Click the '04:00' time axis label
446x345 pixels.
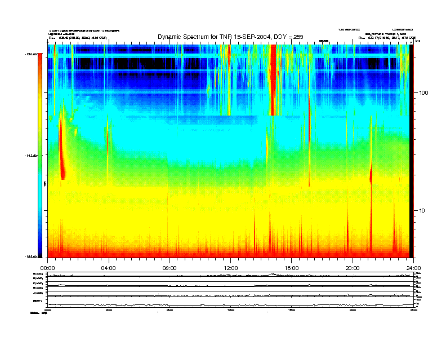coord(109,268)
